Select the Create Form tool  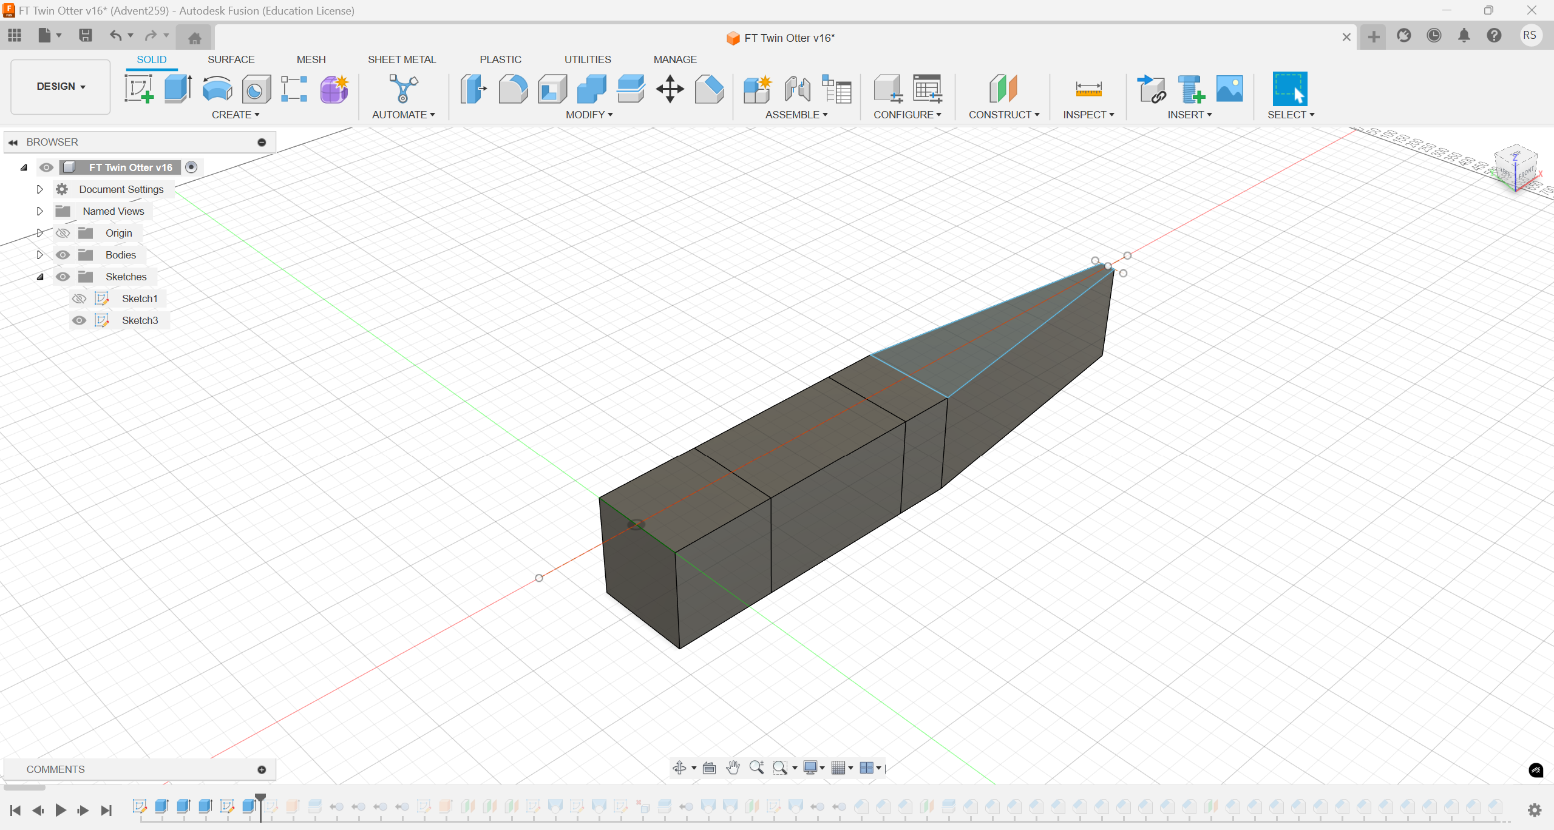[x=334, y=89]
